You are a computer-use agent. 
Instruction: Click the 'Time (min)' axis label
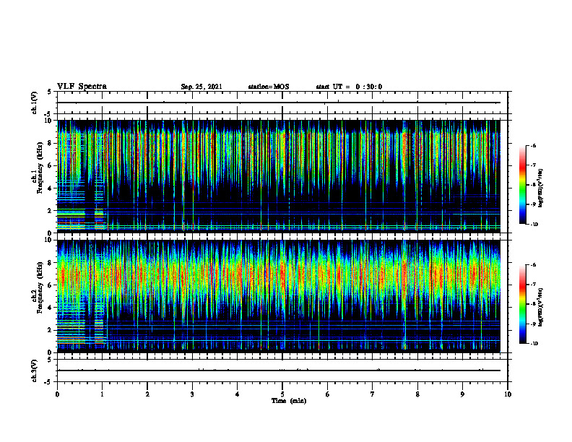click(x=289, y=401)
